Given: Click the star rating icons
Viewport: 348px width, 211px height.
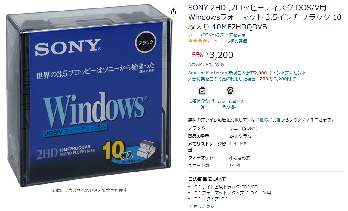Looking at the screenshot, I should tap(200, 41).
